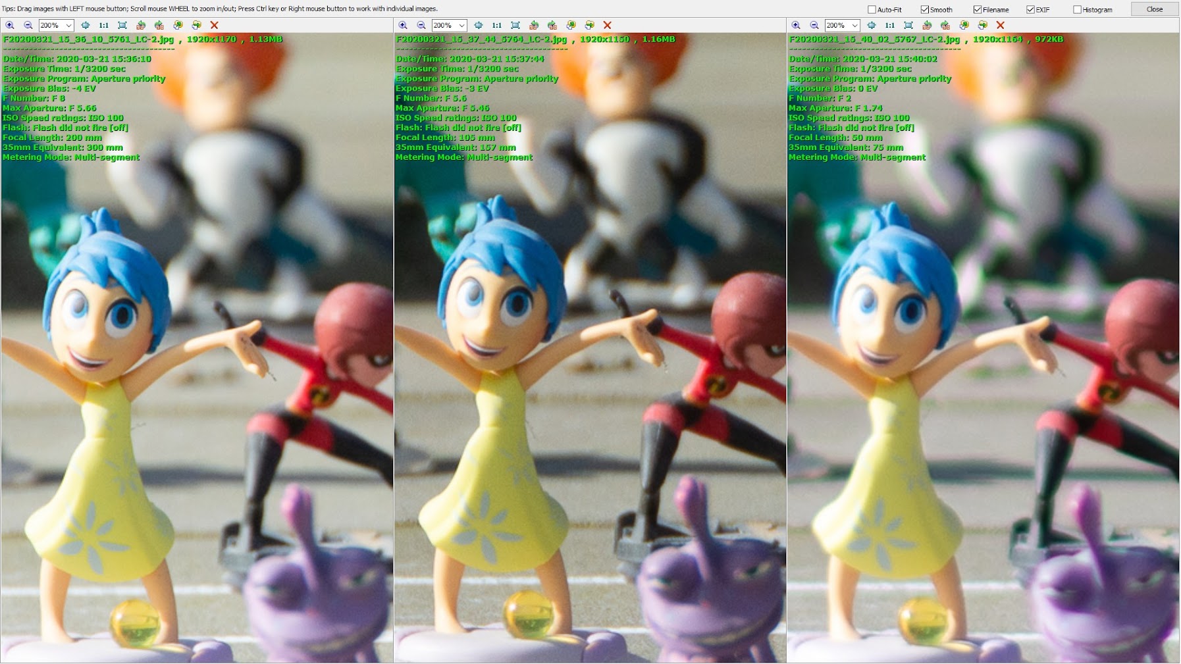Remove the 5764 image with red X

point(607,25)
